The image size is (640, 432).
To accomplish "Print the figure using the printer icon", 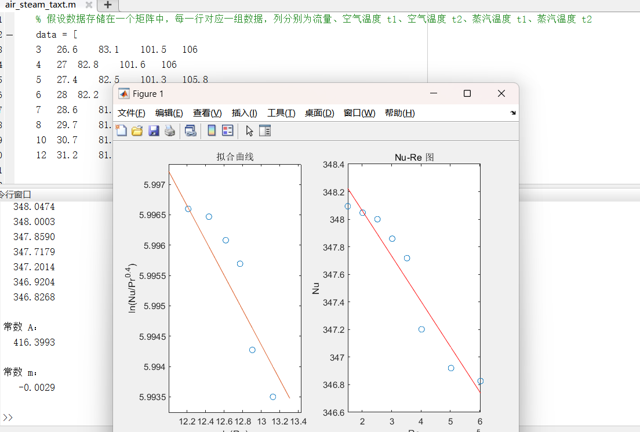I will coord(169,131).
